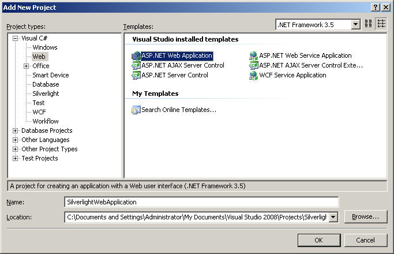Select Office project type
This screenshot has width=394, height=254.
[x=41, y=66]
